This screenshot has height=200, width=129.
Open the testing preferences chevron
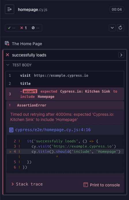pos(112,28)
